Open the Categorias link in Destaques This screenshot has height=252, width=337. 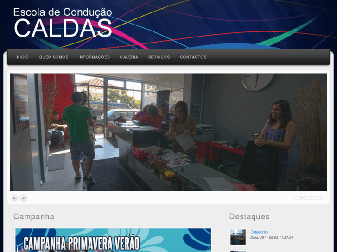[259, 232]
